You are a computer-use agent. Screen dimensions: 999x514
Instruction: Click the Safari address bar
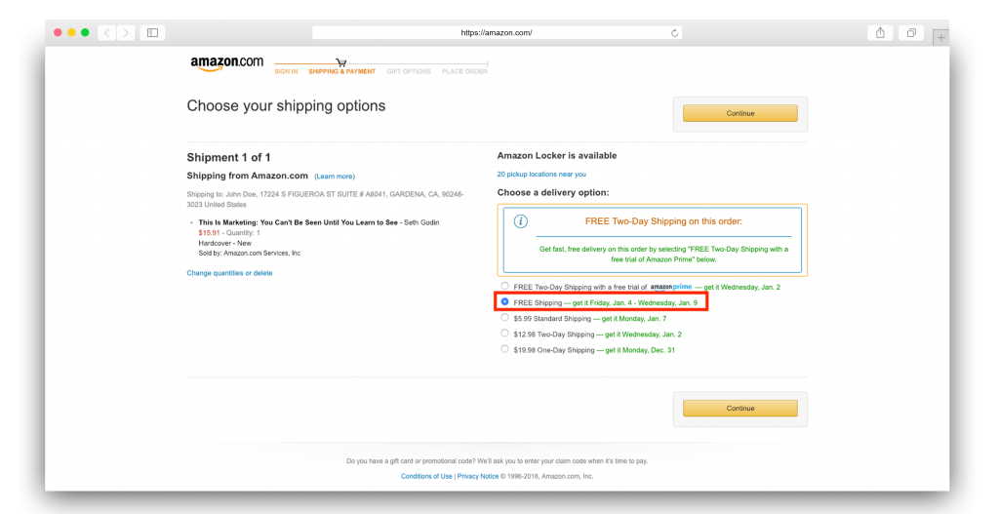497,32
